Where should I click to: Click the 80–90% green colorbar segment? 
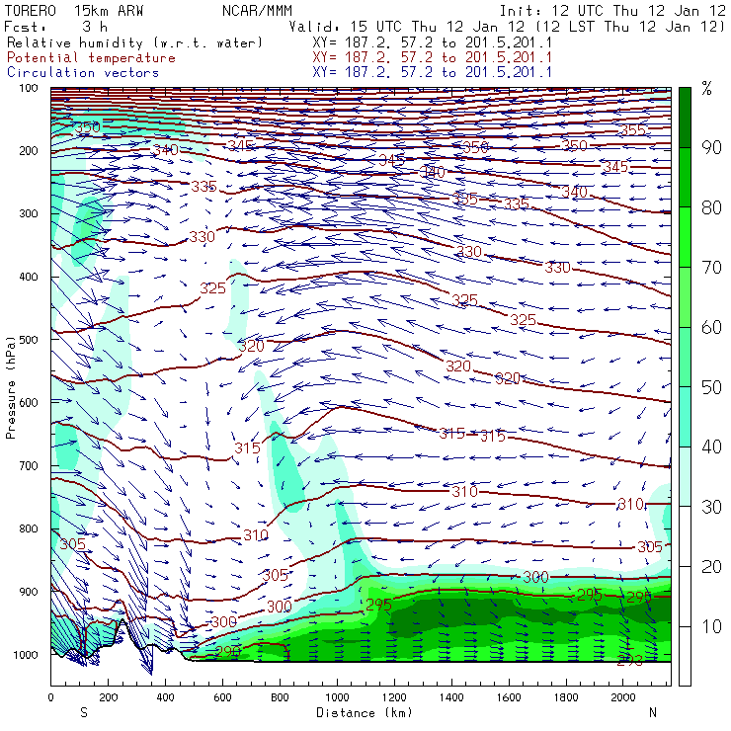(685, 177)
